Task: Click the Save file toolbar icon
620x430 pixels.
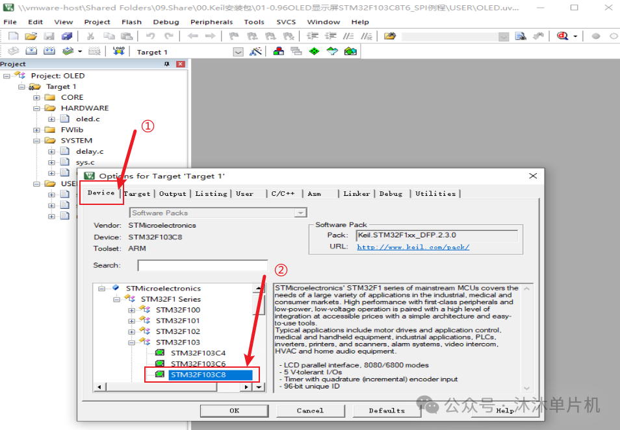Action: [49, 36]
